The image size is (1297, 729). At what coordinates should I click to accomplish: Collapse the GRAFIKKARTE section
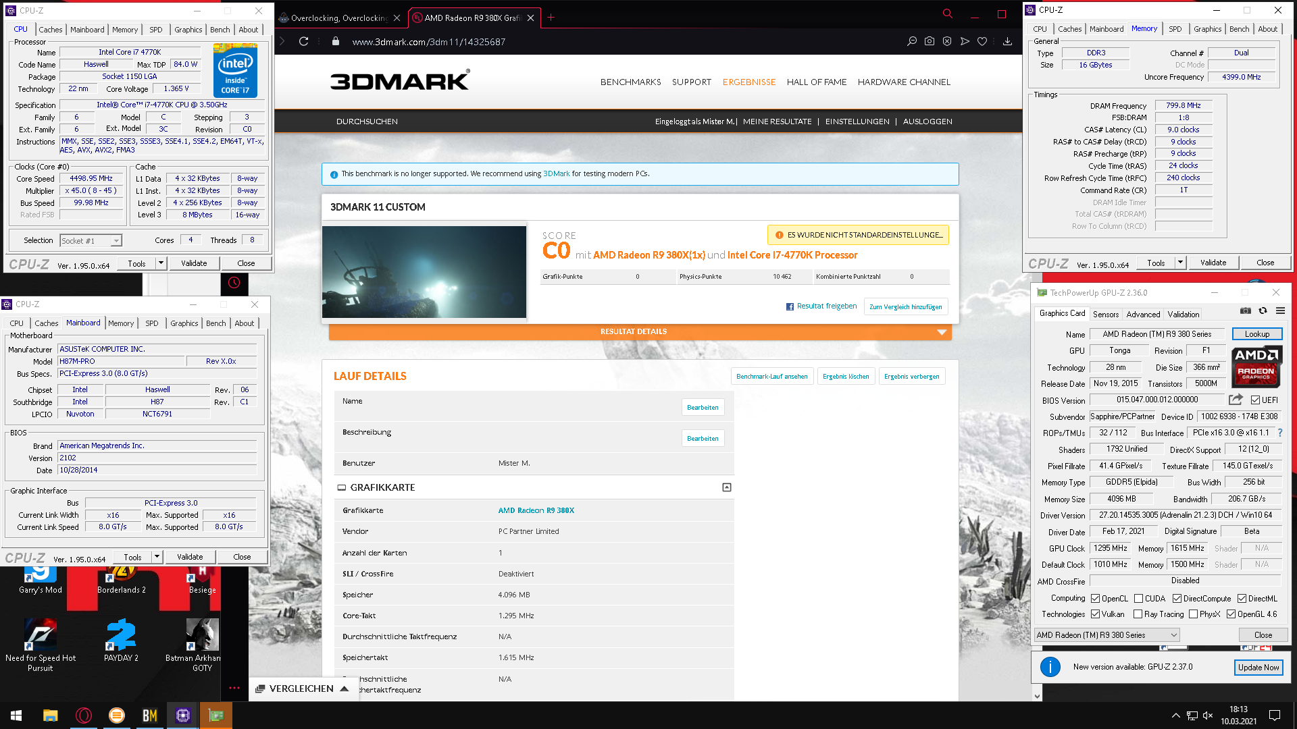coord(727,487)
